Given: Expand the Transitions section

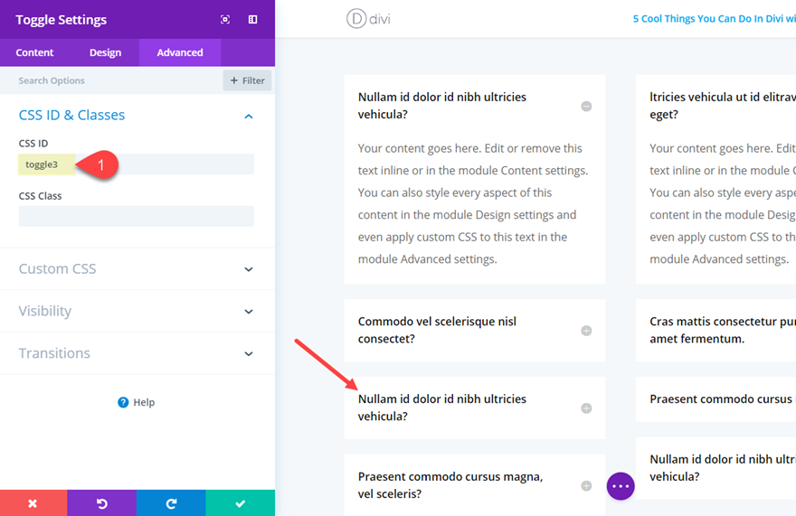Looking at the screenshot, I should pos(249,354).
